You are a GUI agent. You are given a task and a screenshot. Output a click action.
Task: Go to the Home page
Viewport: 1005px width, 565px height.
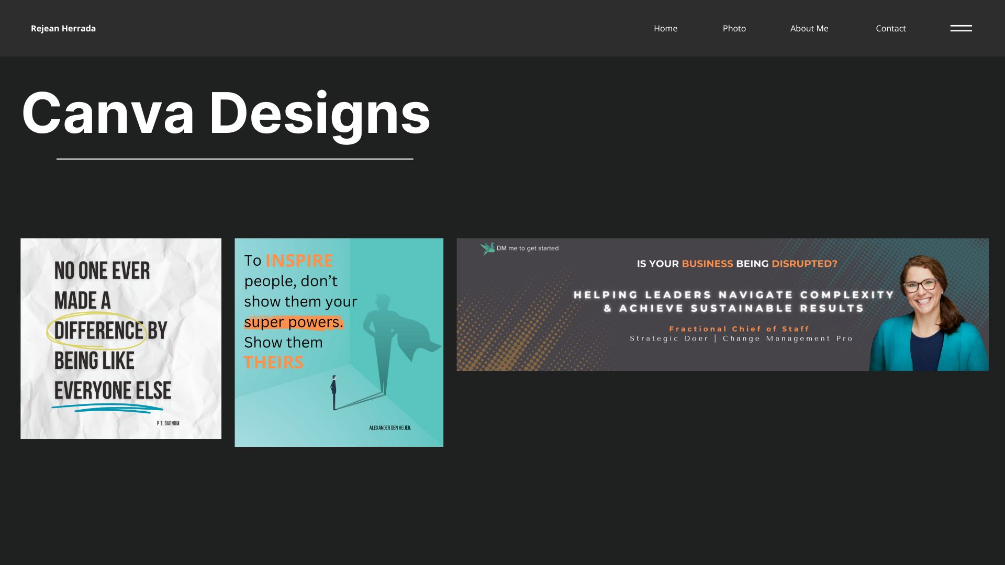pyautogui.click(x=665, y=28)
